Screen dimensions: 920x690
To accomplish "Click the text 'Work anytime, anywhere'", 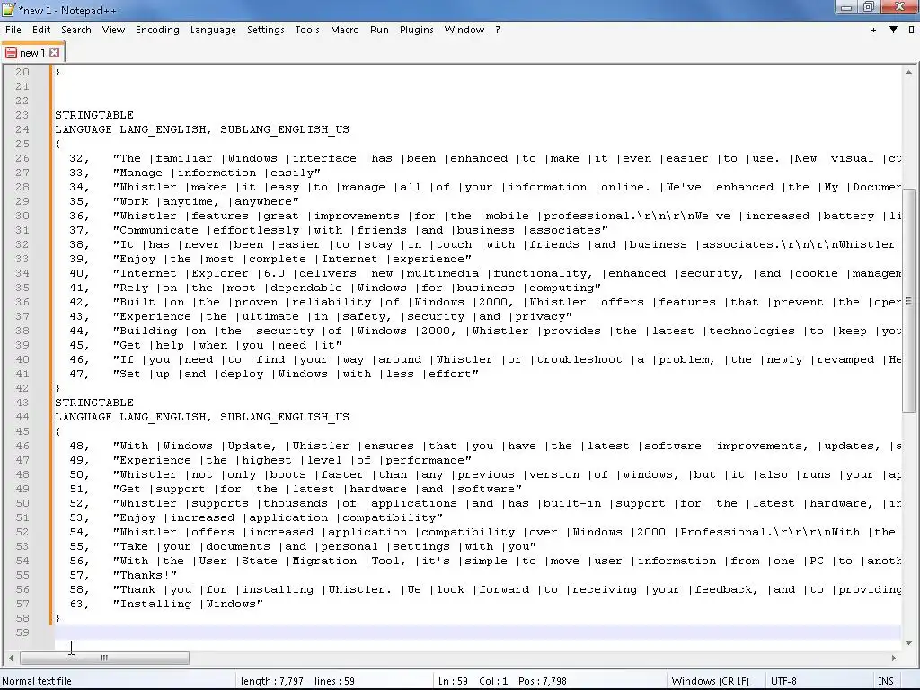I will point(206,201).
